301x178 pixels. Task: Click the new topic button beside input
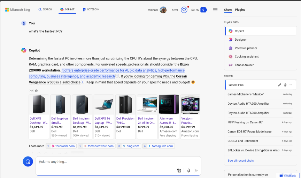[28, 162]
